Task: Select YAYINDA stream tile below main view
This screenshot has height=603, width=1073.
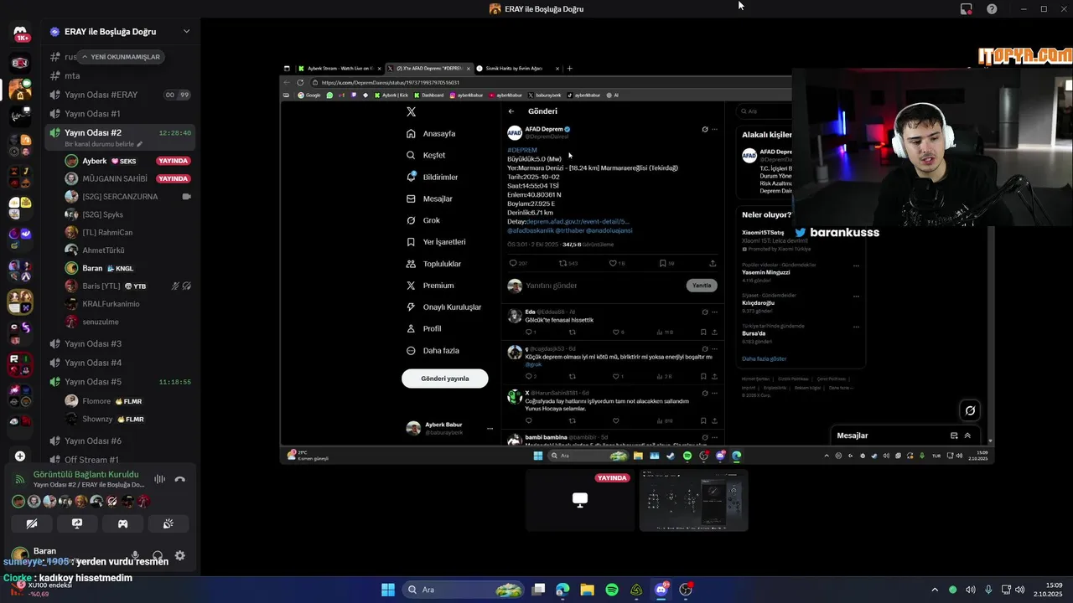Action: 580,500
